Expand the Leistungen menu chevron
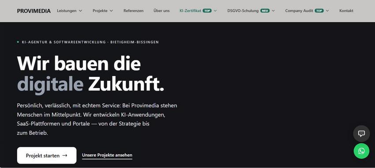 point(80,11)
